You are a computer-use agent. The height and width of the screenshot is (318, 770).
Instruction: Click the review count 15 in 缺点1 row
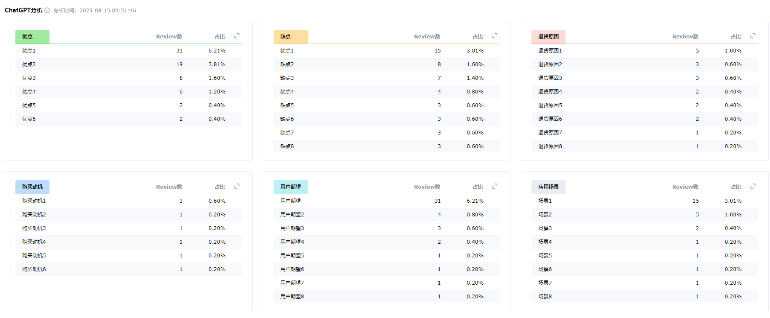(437, 51)
